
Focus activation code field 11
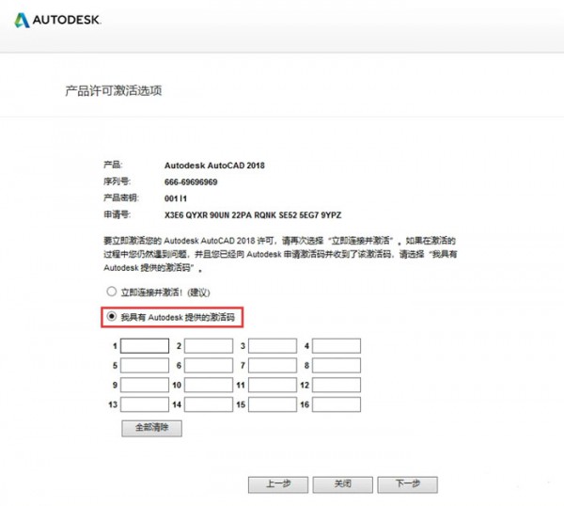click(x=273, y=385)
